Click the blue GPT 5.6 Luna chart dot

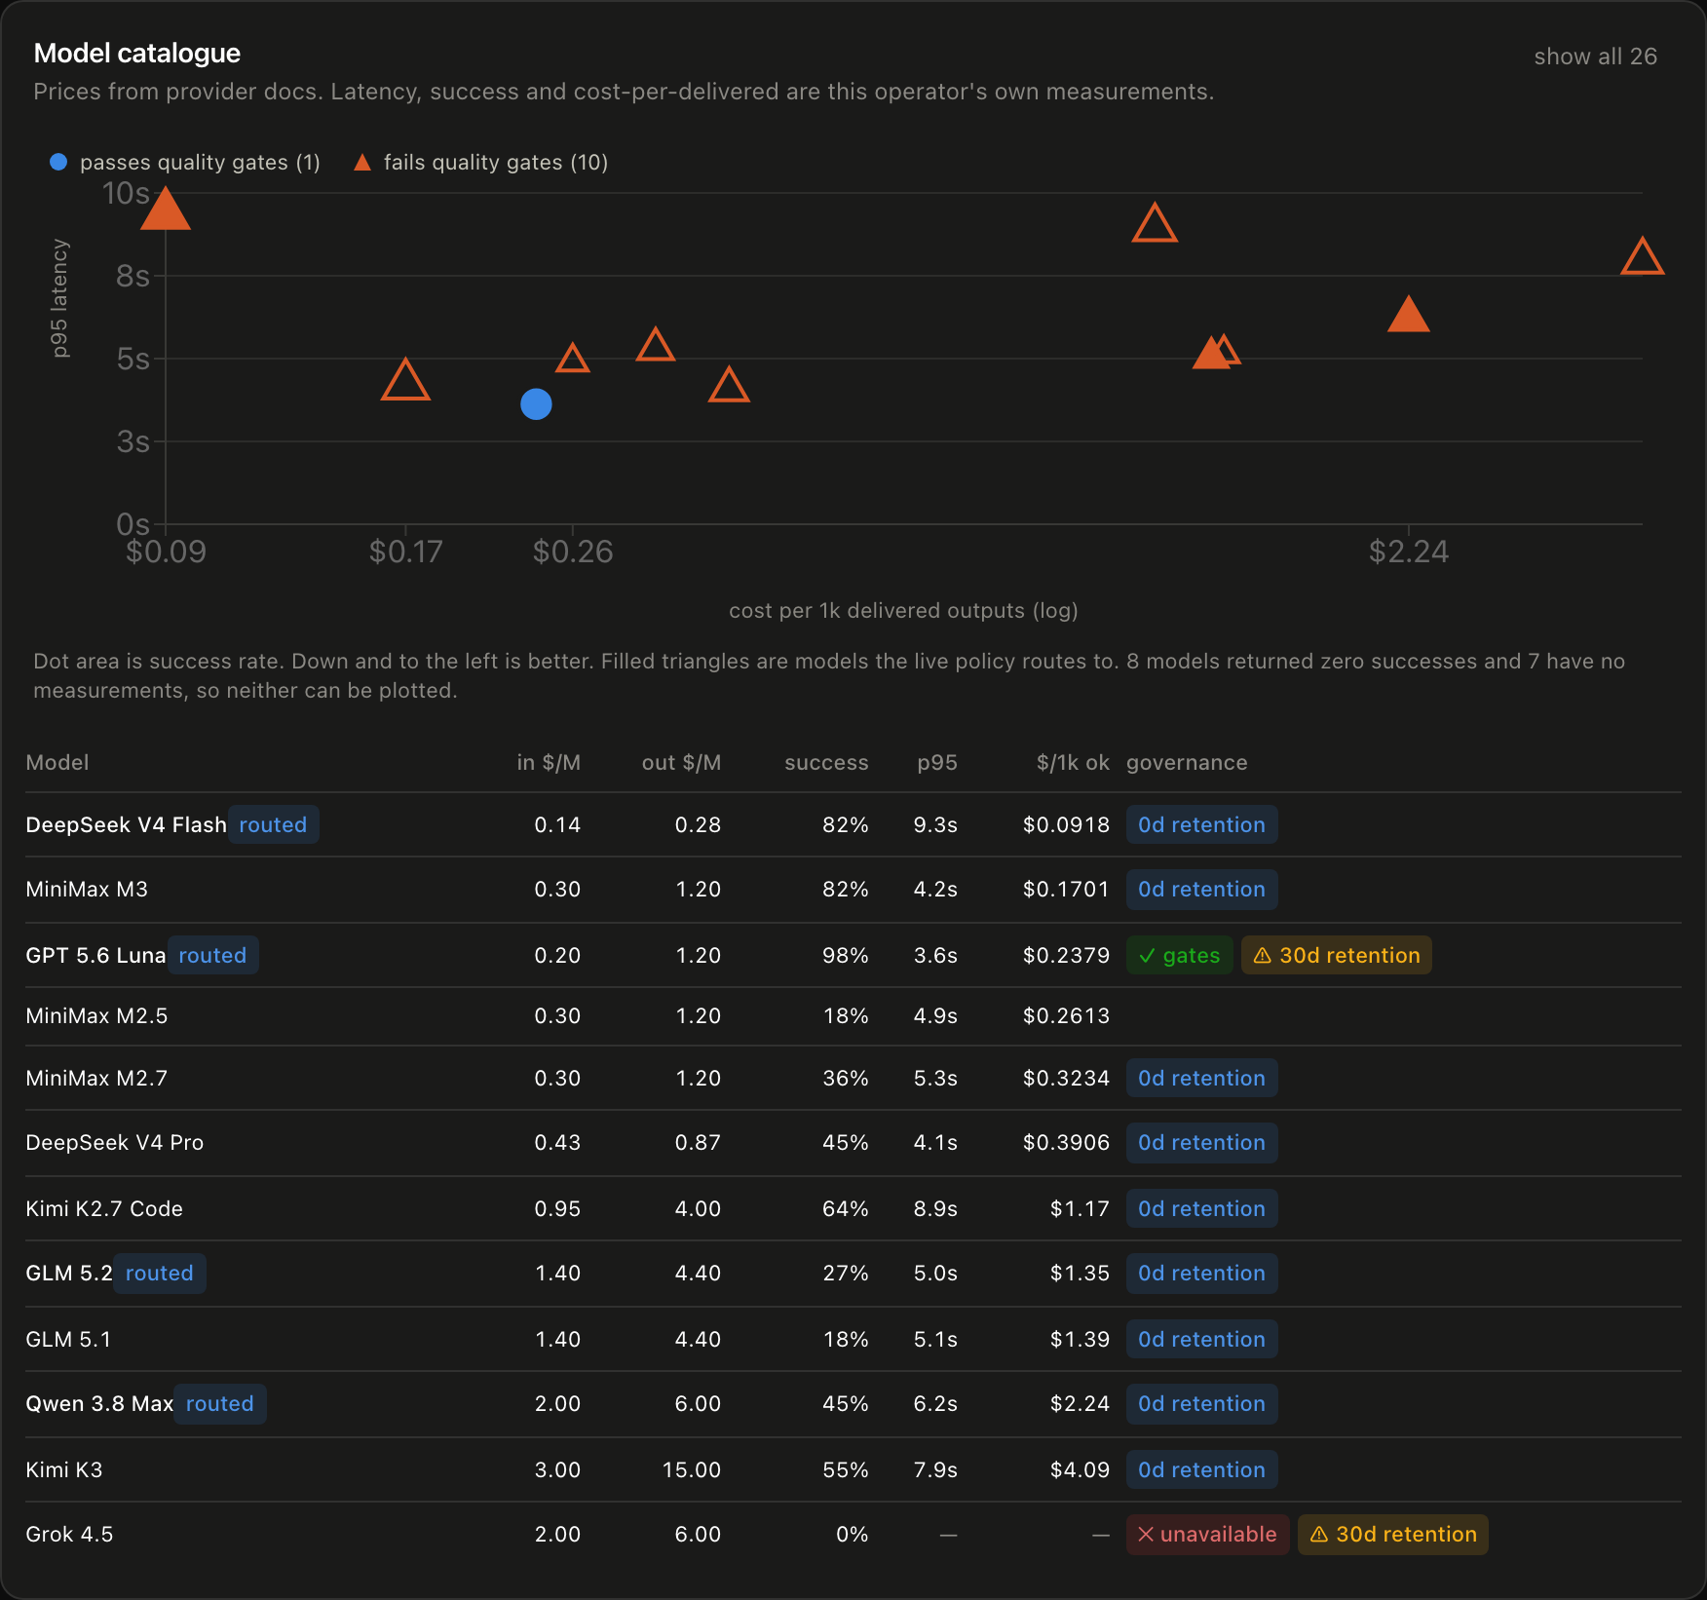pyautogui.click(x=536, y=403)
